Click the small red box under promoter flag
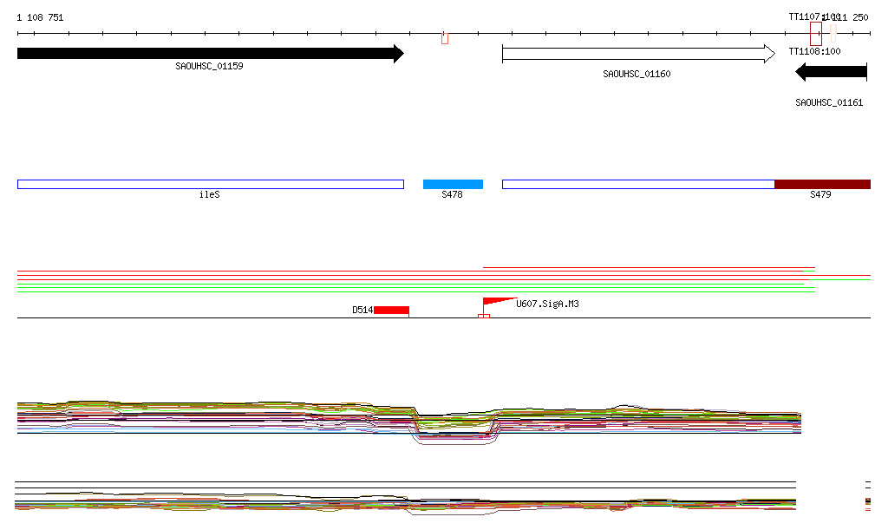Viewport: 888px width, 530px height. coord(484,316)
